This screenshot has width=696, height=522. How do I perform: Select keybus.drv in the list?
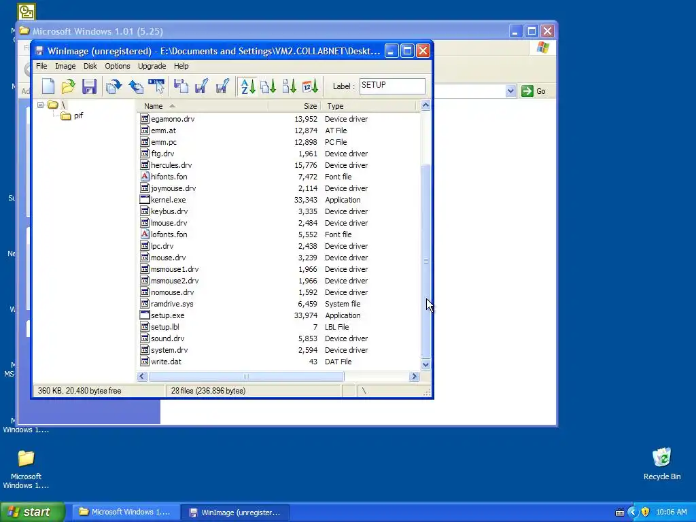(x=169, y=211)
